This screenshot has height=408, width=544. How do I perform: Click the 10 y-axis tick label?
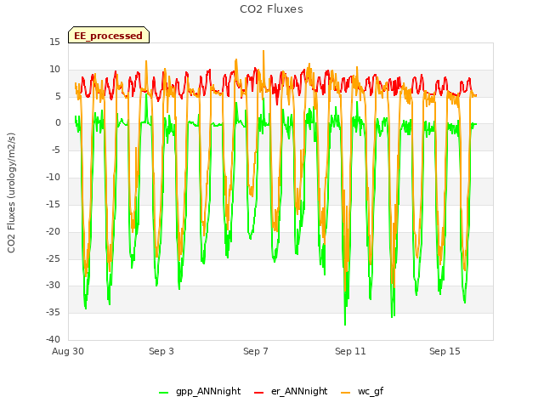tap(54, 70)
